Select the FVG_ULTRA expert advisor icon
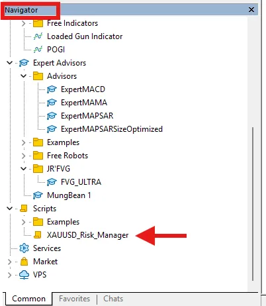Screen dimensions: 266x306 point(52,182)
